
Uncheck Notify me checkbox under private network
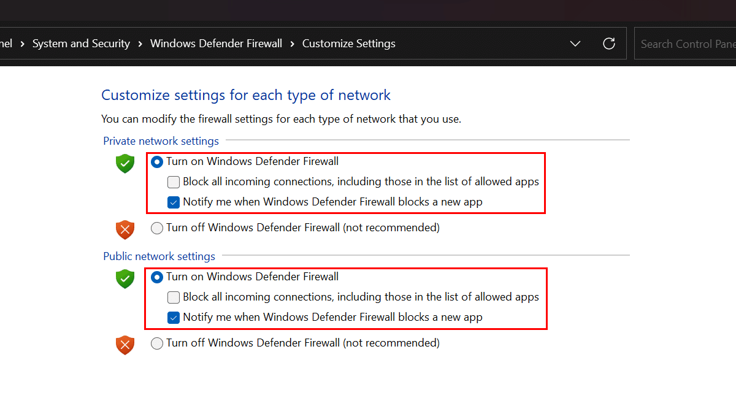tap(174, 202)
